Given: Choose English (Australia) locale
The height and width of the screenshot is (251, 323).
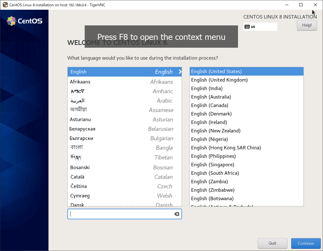Looking at the screenshot, I should [246, 97].
